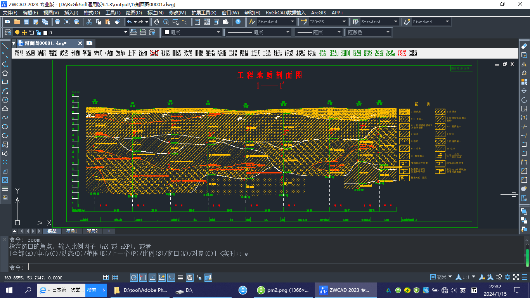530x298 pixels.
Task: Activate the Match Properties brush icon
Action: (117, 22)
